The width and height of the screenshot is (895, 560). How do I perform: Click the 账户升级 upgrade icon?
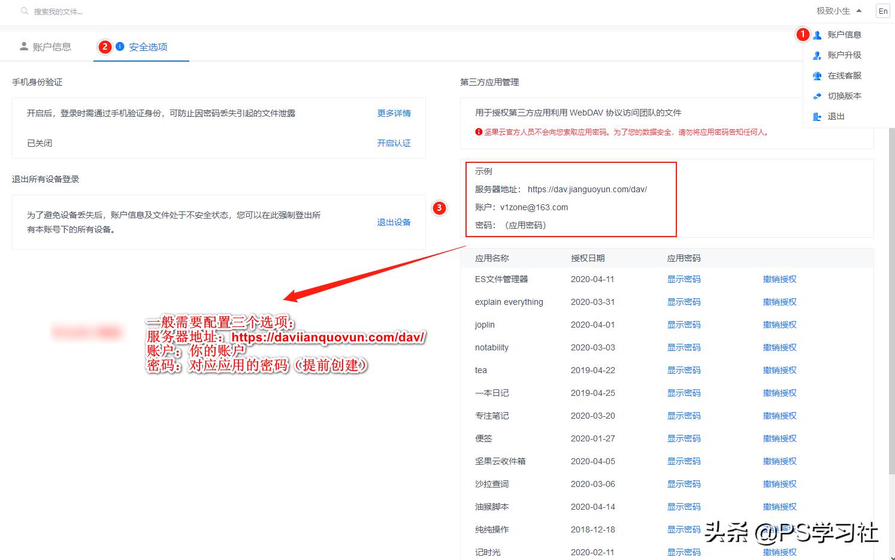tap(817, 55)
